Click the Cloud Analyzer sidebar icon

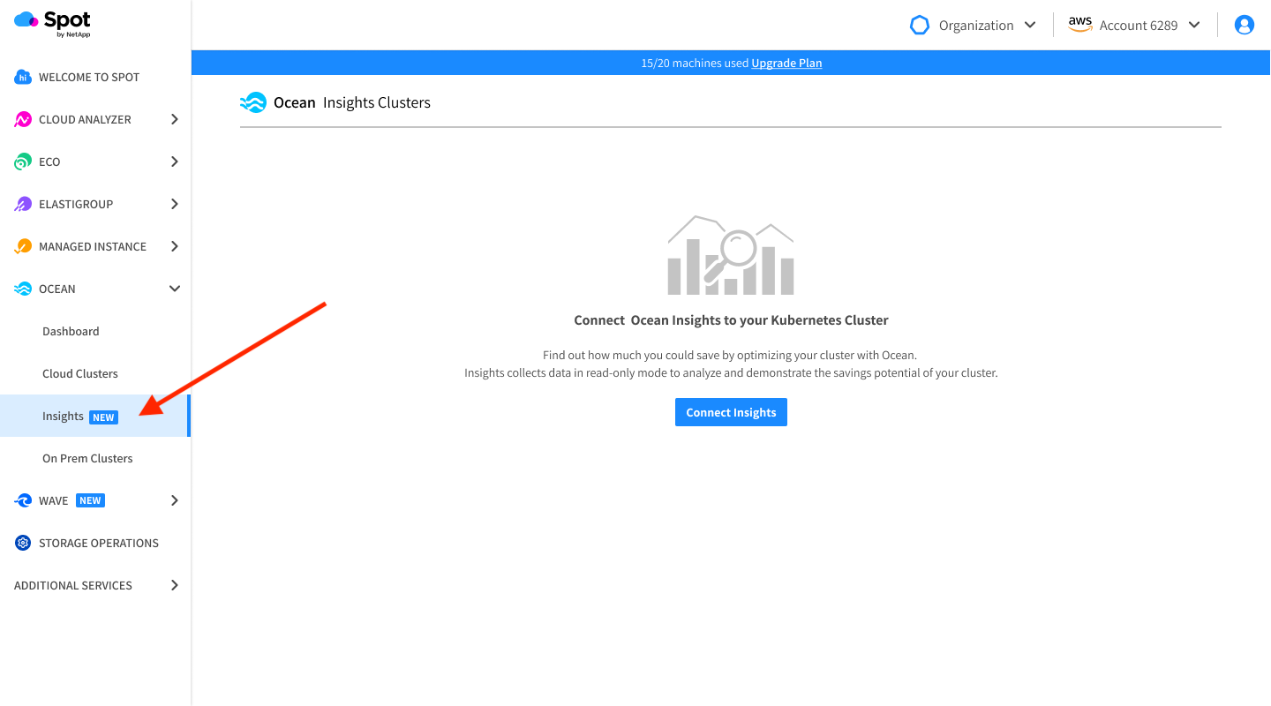pyautogui.click(x=23, y=119)
